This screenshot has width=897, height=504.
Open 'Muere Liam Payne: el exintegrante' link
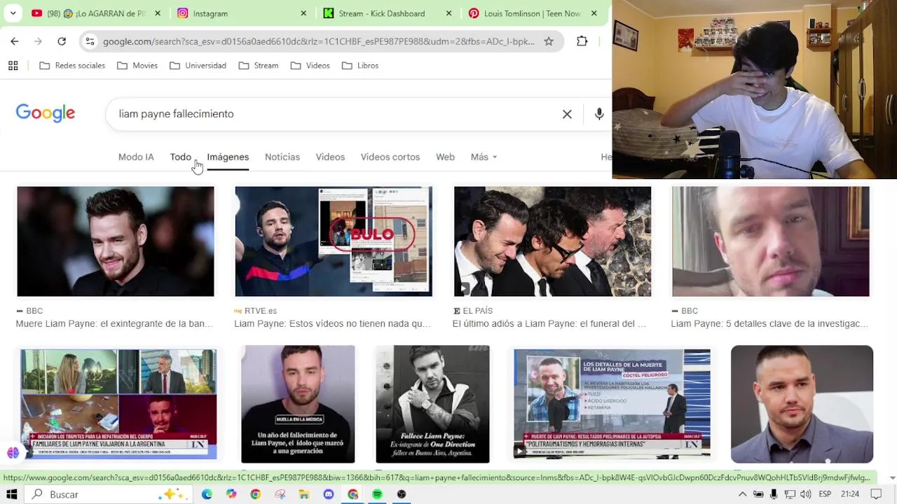114,323
